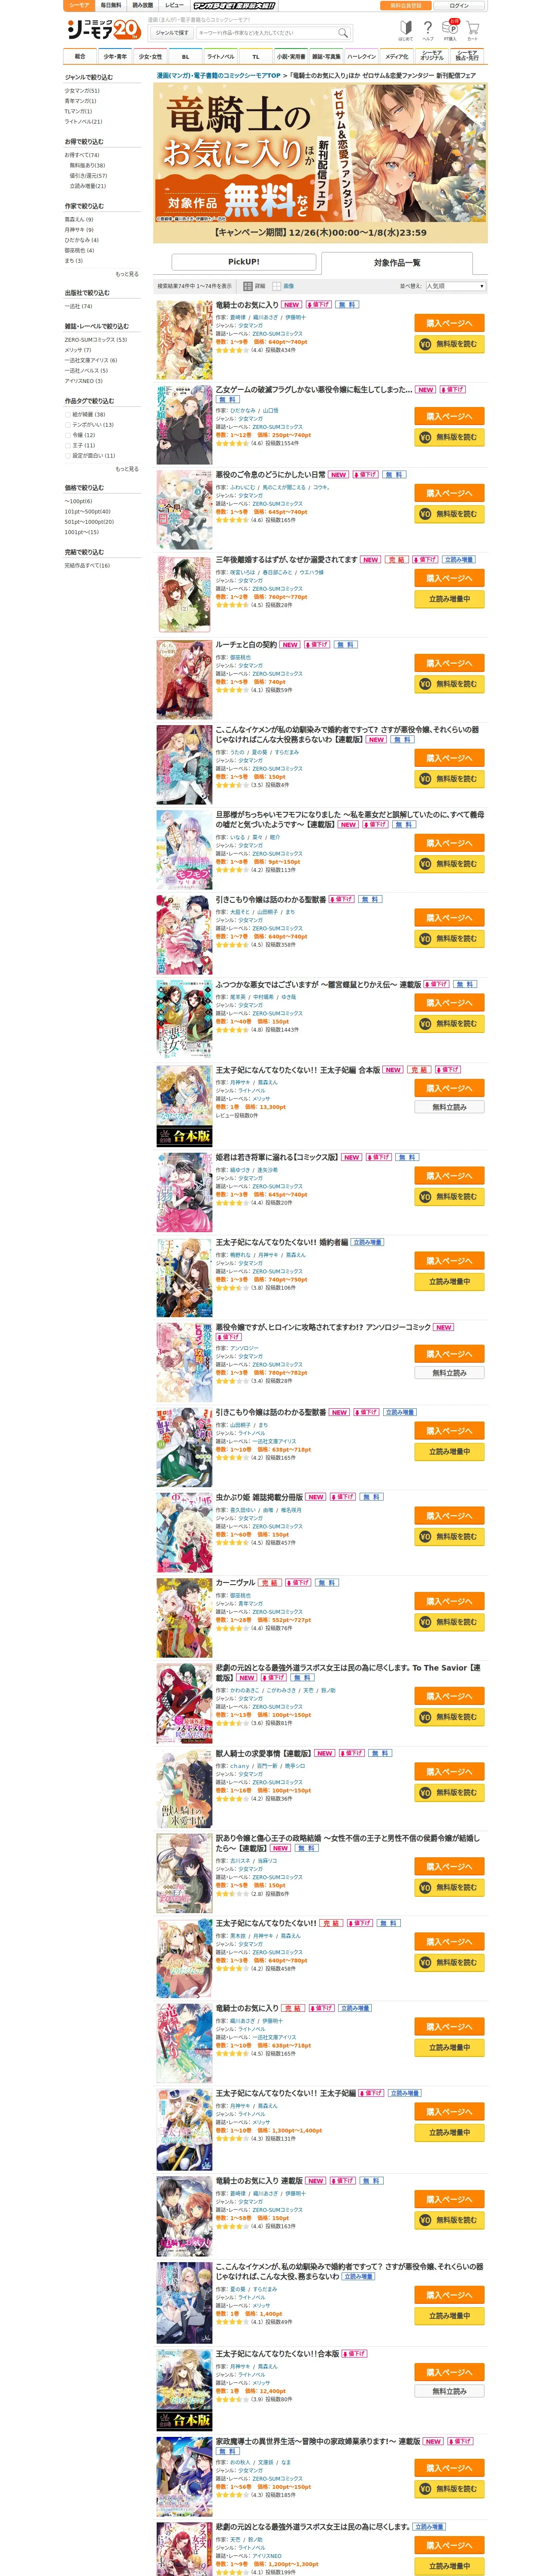The height and width of the screenshot is (2576, 551).
Task: Open the help question mark icon
Action: [x=428, y=29]
